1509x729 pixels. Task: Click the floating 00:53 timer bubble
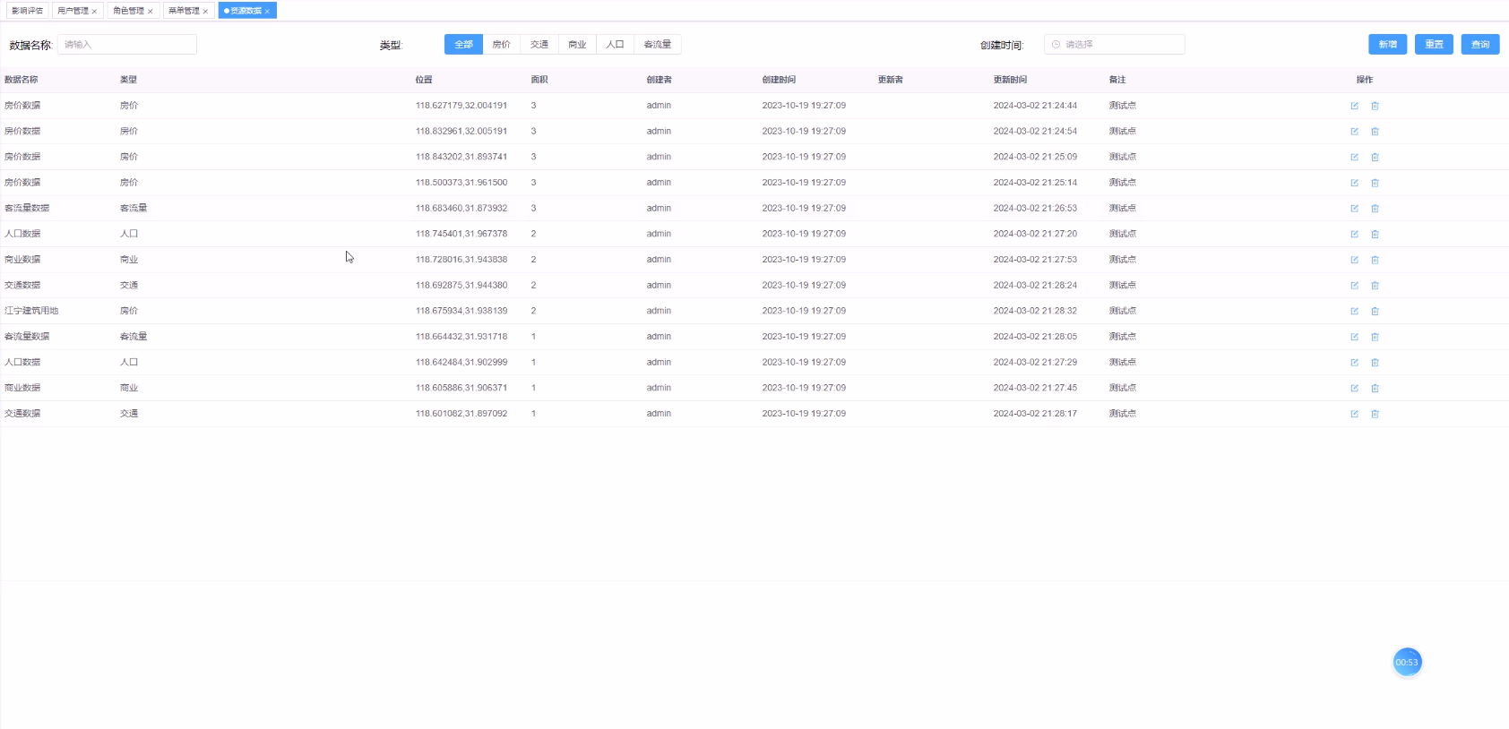1407,663
